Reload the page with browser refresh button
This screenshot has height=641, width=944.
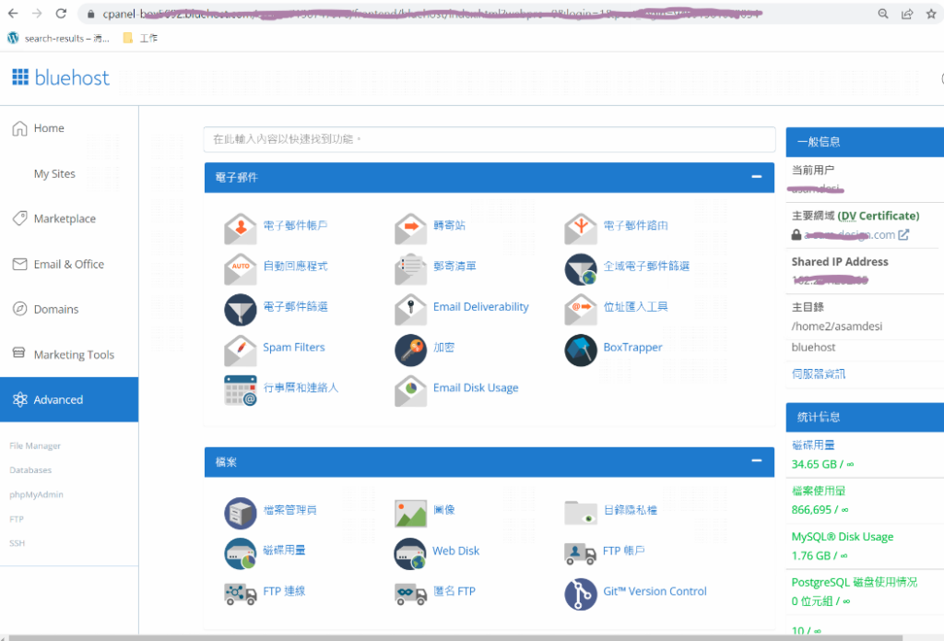(61, 14)
